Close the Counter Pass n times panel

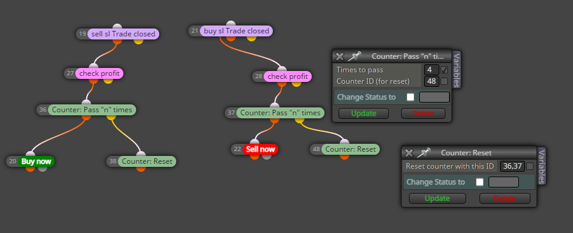(x=340, y=56)
